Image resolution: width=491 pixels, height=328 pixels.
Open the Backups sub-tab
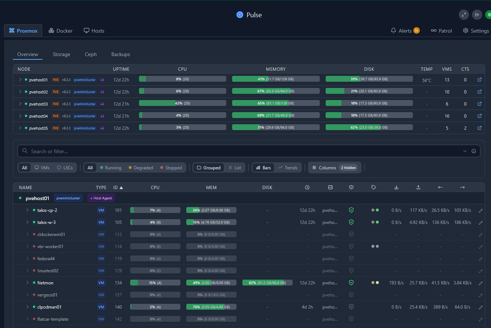click(121, 54)
